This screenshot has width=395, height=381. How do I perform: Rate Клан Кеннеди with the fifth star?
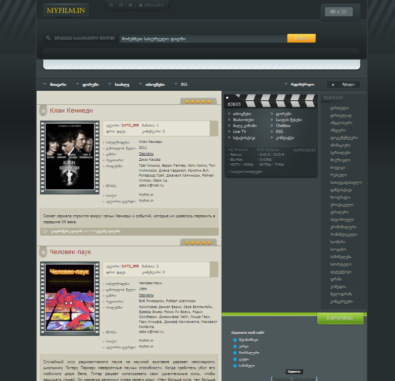pos(209,102)
